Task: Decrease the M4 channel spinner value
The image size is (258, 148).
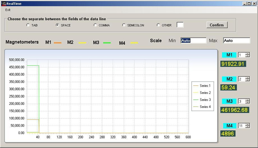Action: click(x=247, y=127)
